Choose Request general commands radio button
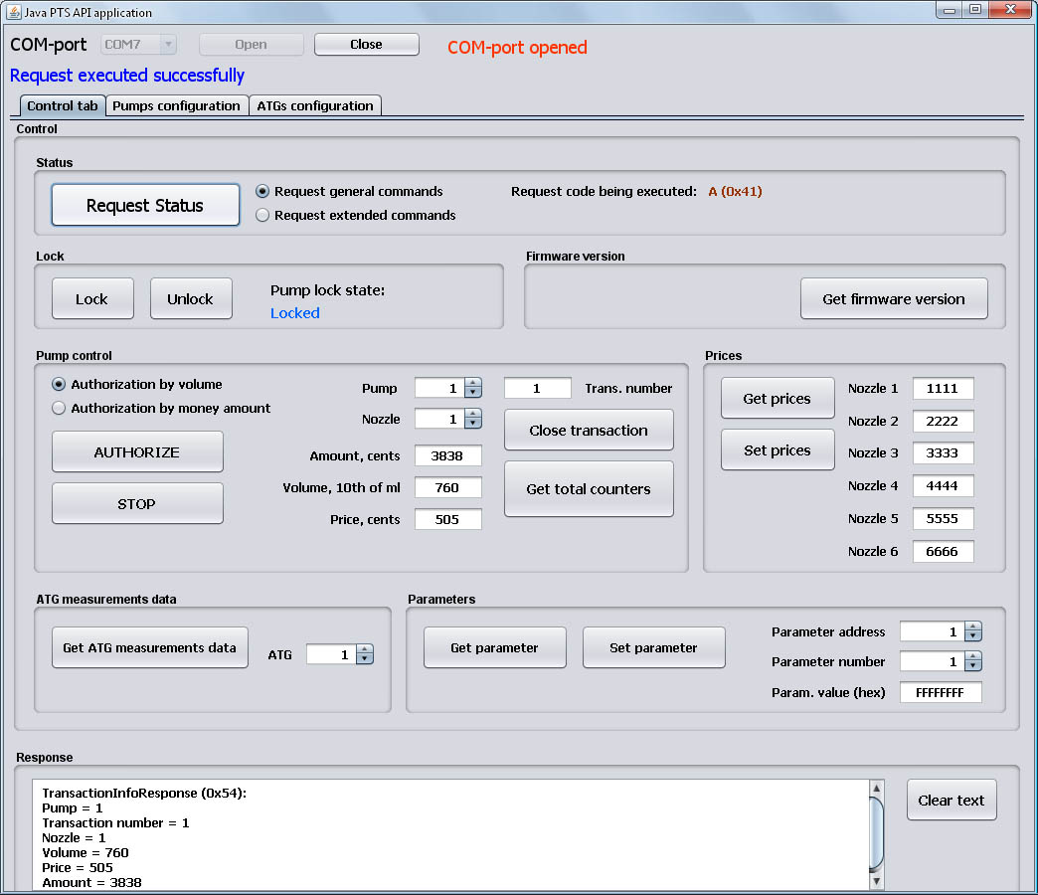The width and height of the screenshot is (1038, 895). pos(262,191)
